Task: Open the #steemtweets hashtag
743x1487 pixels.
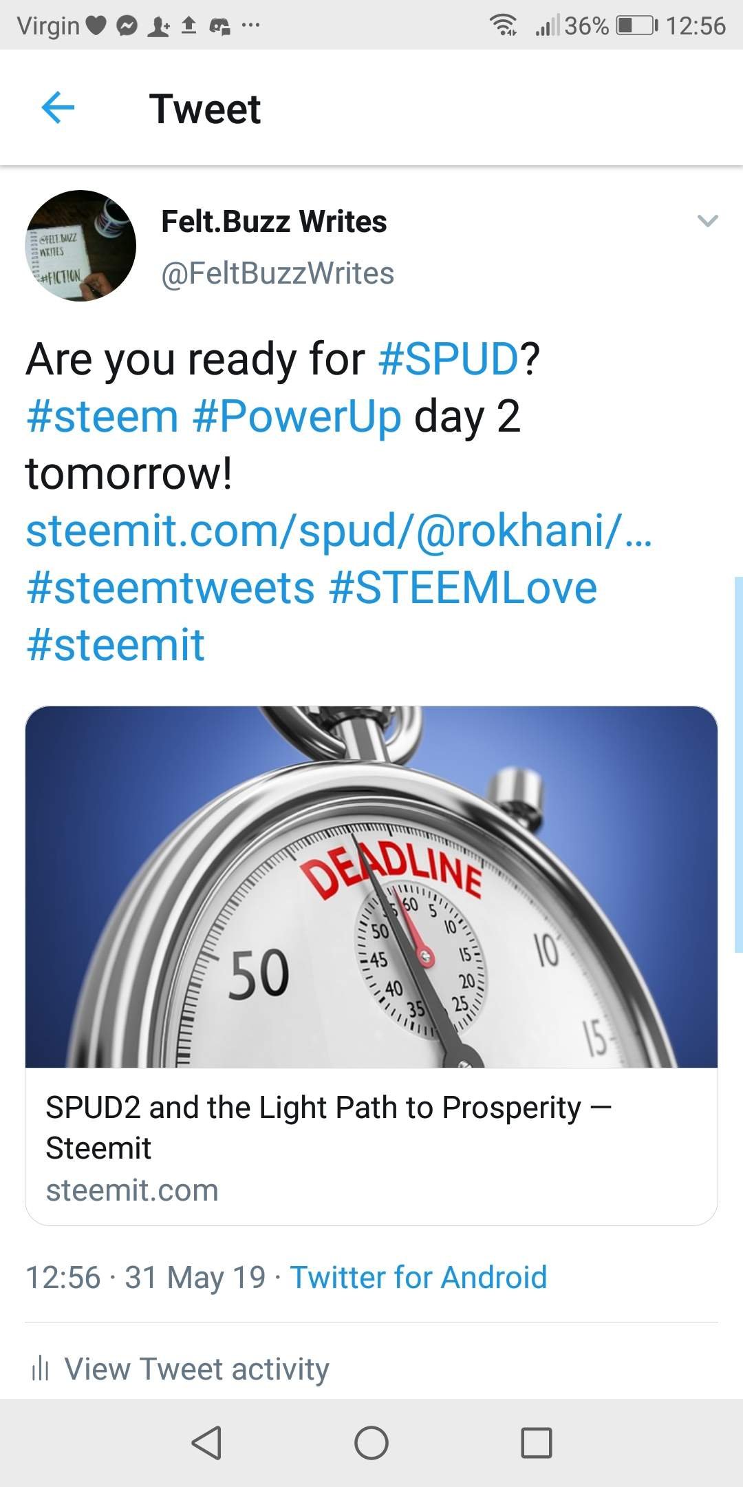Action: coord(171,588)
